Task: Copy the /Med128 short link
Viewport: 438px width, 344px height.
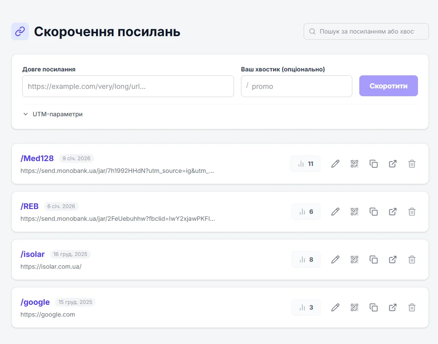Action: click(x=374, y=164)
